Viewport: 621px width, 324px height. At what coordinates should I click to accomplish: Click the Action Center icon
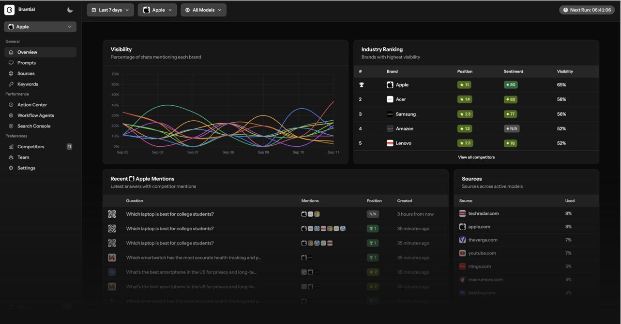click(x=11, y=105)
